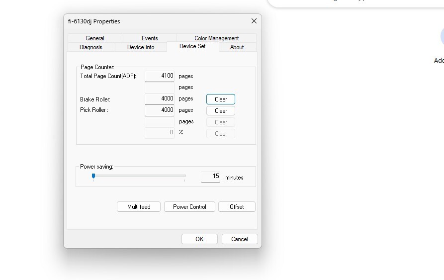
Task: Click the Brake Roller count field
Action: coord(160,99)
